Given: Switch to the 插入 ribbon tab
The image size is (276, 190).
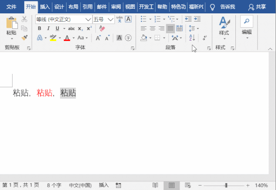Looking at the screenshot, I should [x=44, y=7].
